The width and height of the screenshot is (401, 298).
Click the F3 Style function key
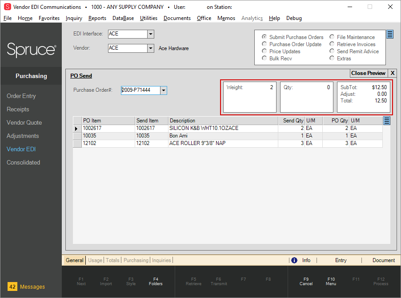pos(131,282)
